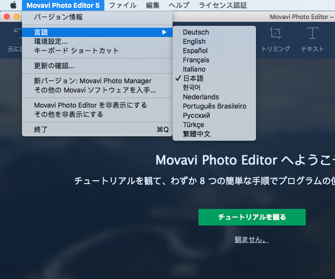Switch language to 한국어
The image size is (335, 279).
point(214,88)
